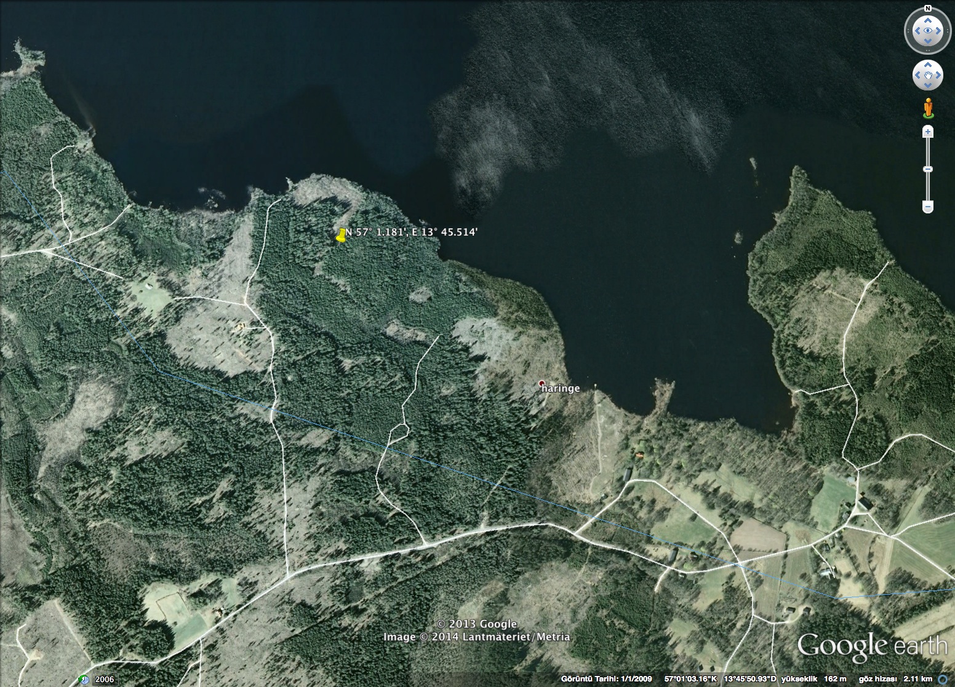Click the Look up arrow on compass
This screenshot has height=687, width=955.
point(927,19)
